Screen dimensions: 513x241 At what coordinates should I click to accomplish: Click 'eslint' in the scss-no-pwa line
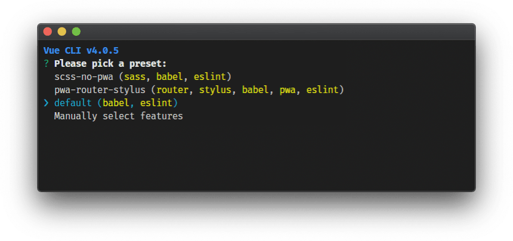(x=210, y=77)
